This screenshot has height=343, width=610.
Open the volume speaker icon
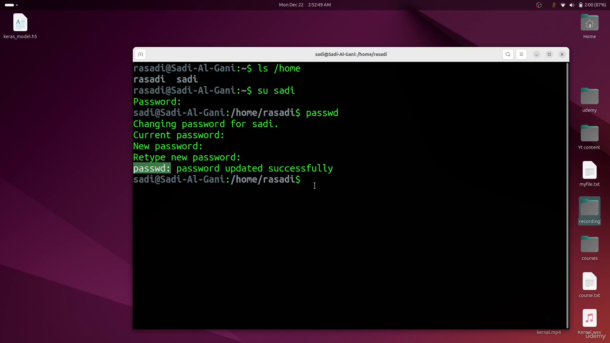point(572,5)
